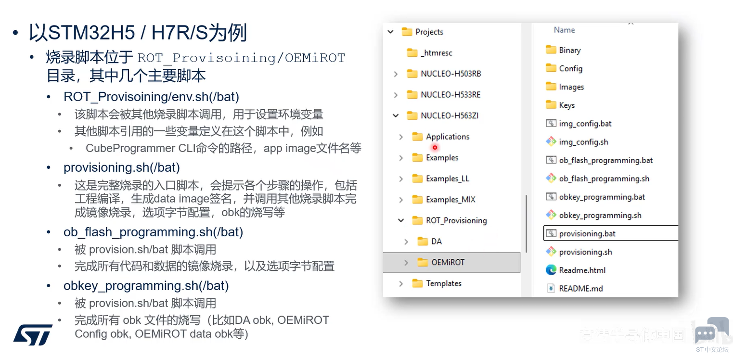Select the img_config.bat file name
Image resolution: width=733 pixels, height=357 pixels.
(x=585, y=124)
